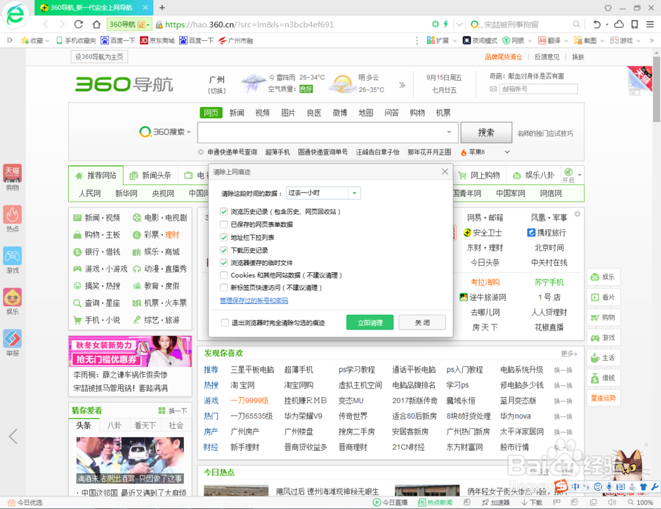The image size is (661, 509).
Task: Expand the 苹果8 hot search dropdown
Action: click(x=506, y=151)
